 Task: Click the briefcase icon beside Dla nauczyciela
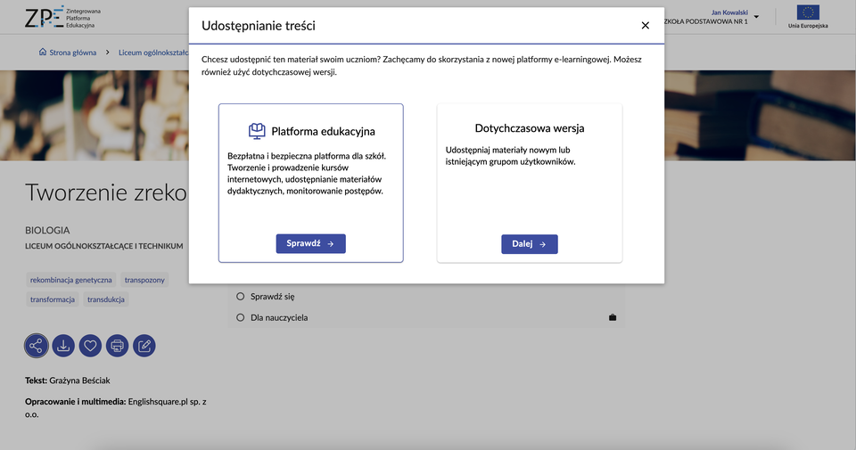pos(613,317)
